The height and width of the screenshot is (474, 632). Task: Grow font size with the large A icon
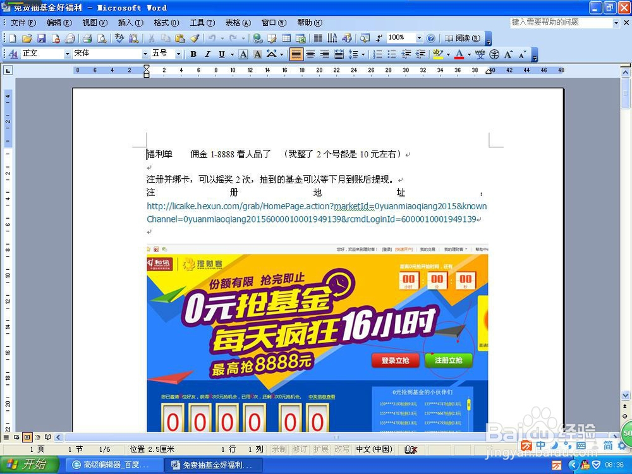(508, 54)
